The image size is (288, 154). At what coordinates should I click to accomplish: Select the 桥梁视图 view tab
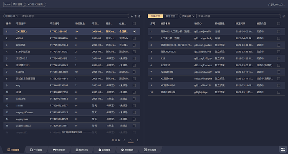coord(155,16)
